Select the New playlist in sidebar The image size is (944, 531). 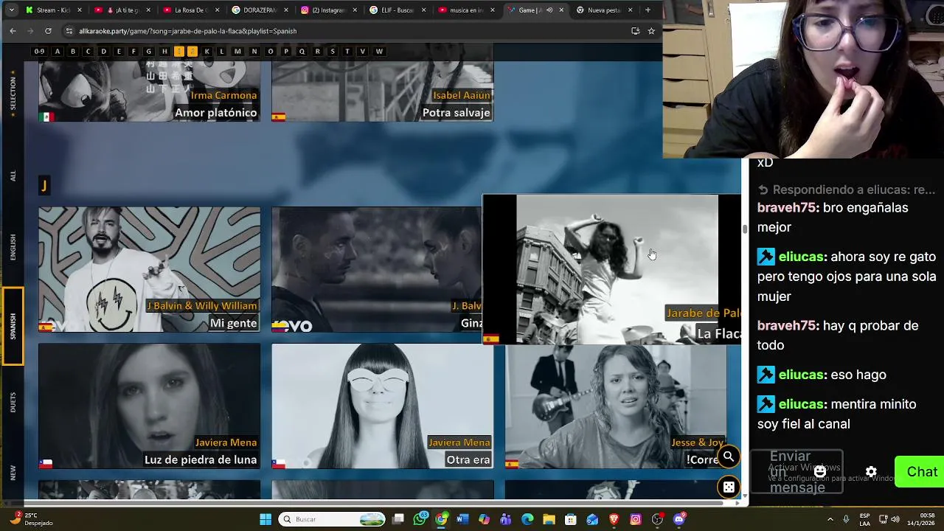[x=13, y=472]
